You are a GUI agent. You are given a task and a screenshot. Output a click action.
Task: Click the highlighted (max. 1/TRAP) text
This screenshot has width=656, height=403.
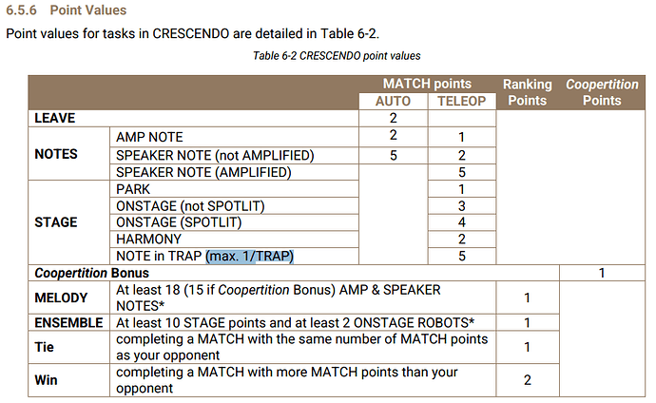coord(250,256)
